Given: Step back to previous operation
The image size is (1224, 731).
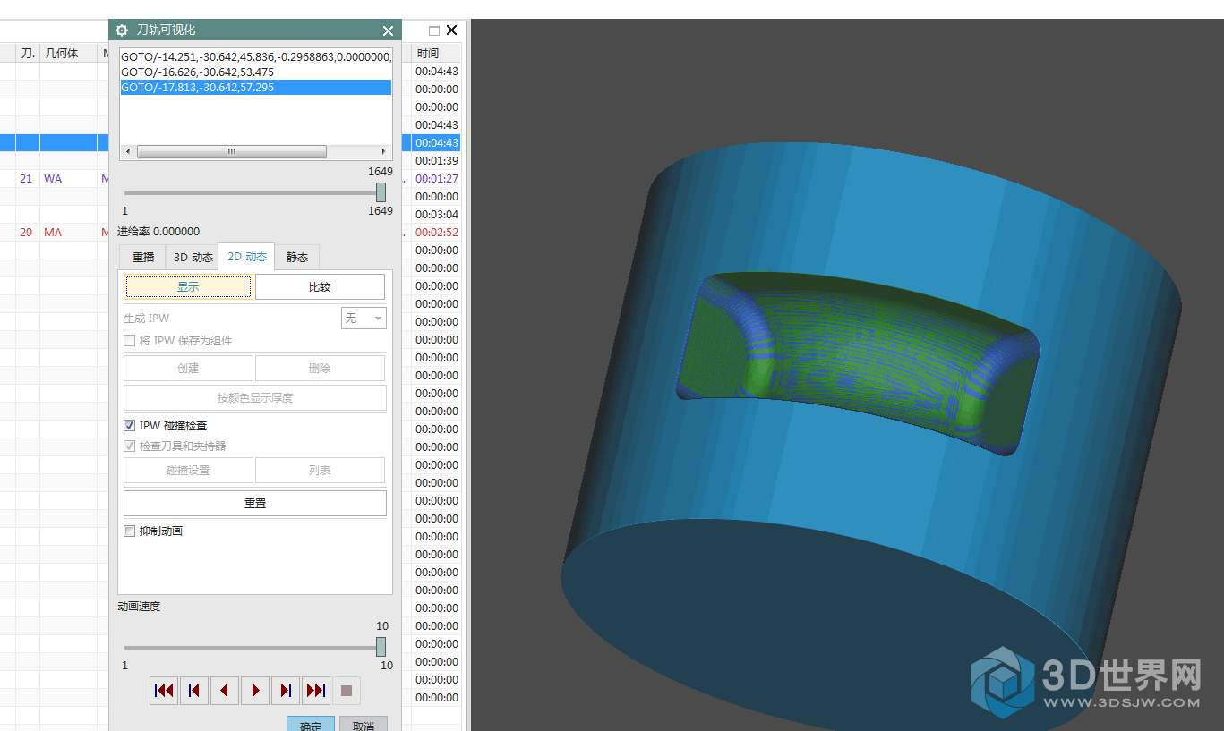Looking at the screenshot, I should [194, 691].
